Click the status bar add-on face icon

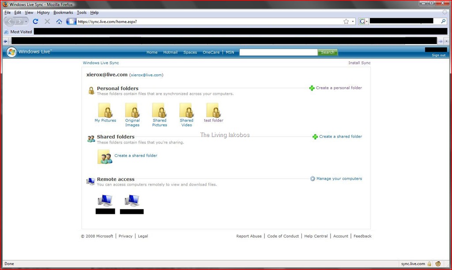[438, 264]
